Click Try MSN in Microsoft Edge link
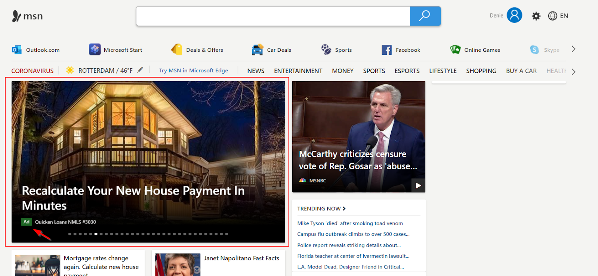598x276 pixels. pos(193,70)
